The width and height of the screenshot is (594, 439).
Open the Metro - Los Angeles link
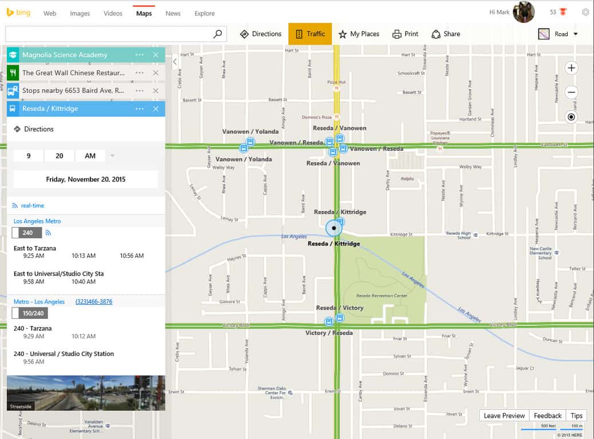click(x=39, y=302)
